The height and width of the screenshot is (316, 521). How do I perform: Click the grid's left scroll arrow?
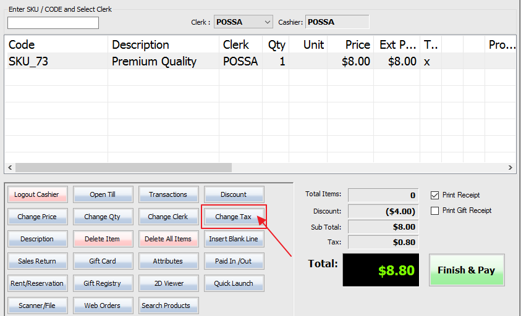point(10,168)
